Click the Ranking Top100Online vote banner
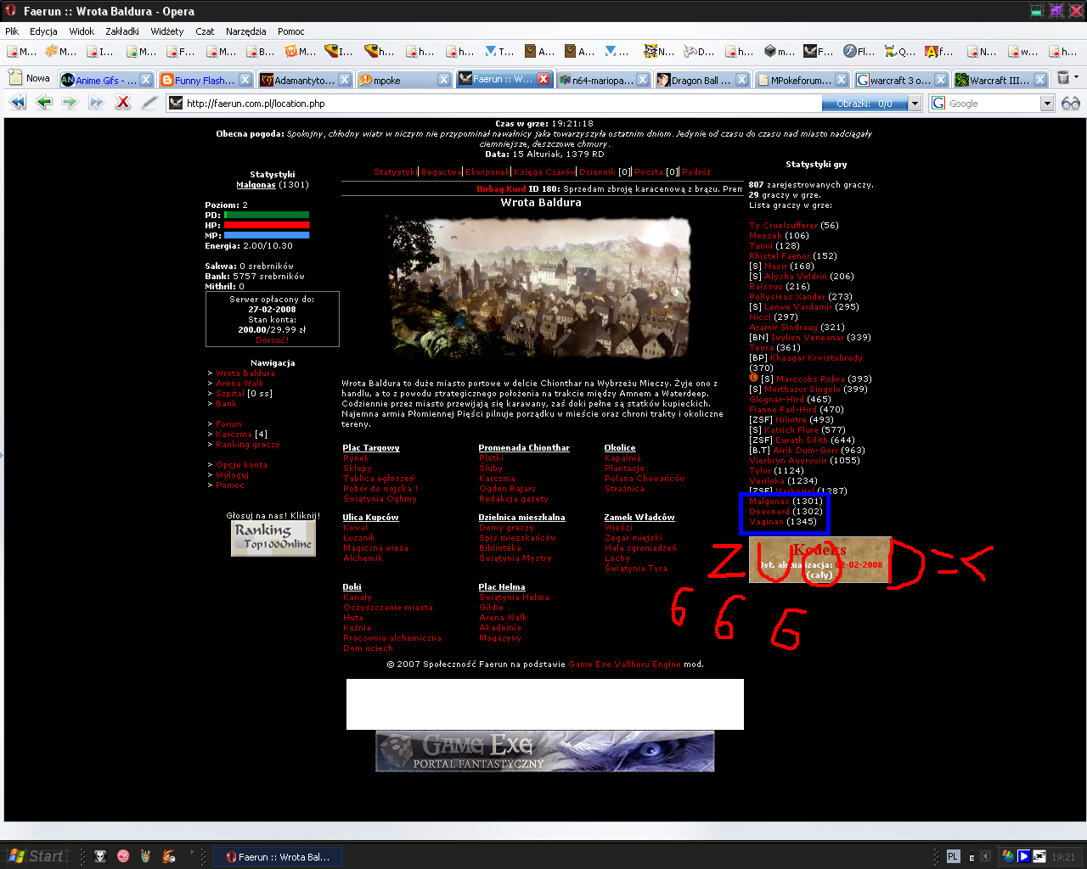The height and width of the screenshot is (869, 1087). click(273, 538)
